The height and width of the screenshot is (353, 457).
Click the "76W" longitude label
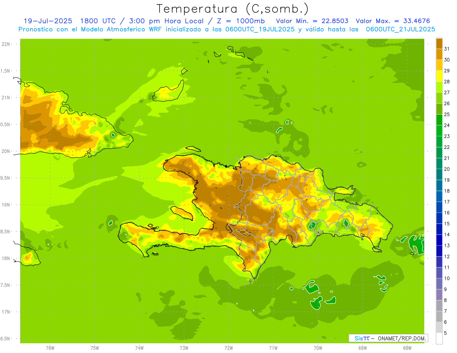(x=50, y=348)
